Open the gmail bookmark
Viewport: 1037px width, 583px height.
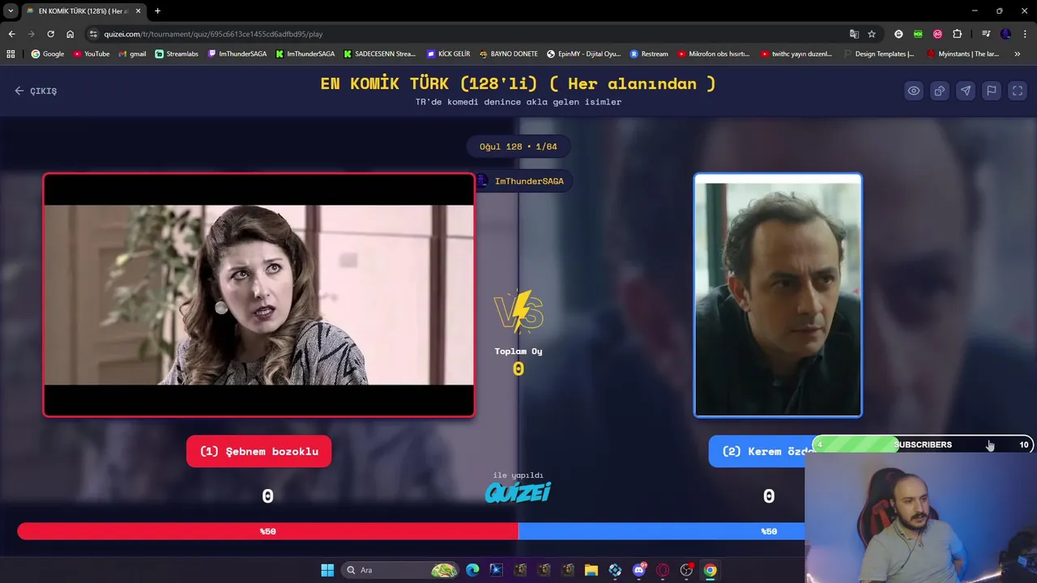(x=132, y=54)
